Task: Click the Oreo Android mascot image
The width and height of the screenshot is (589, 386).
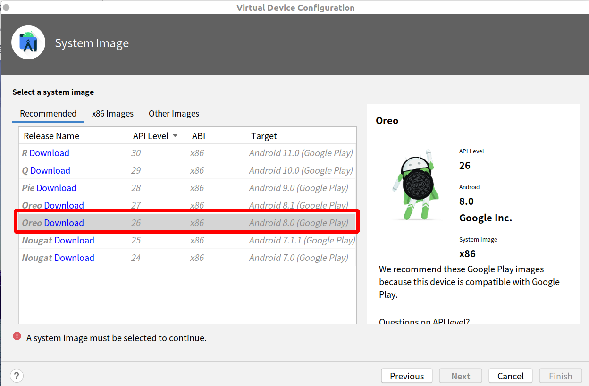Action: click(x=416, y=185)
